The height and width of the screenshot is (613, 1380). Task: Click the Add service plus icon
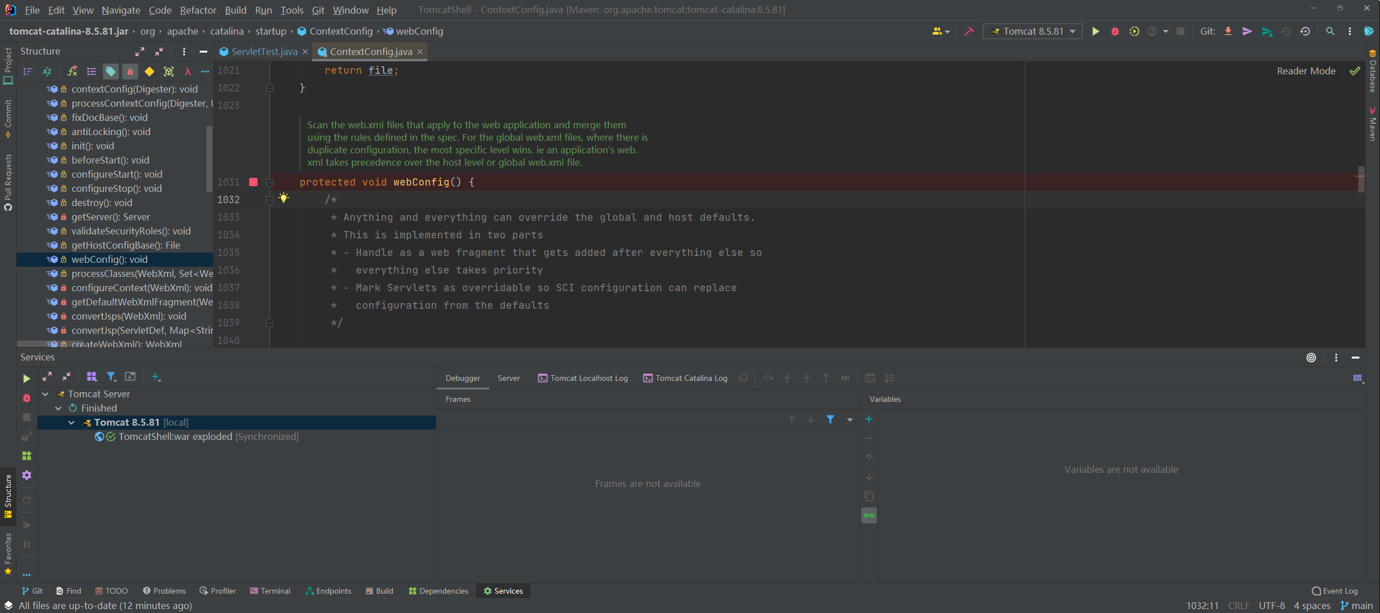pos(156,377)
